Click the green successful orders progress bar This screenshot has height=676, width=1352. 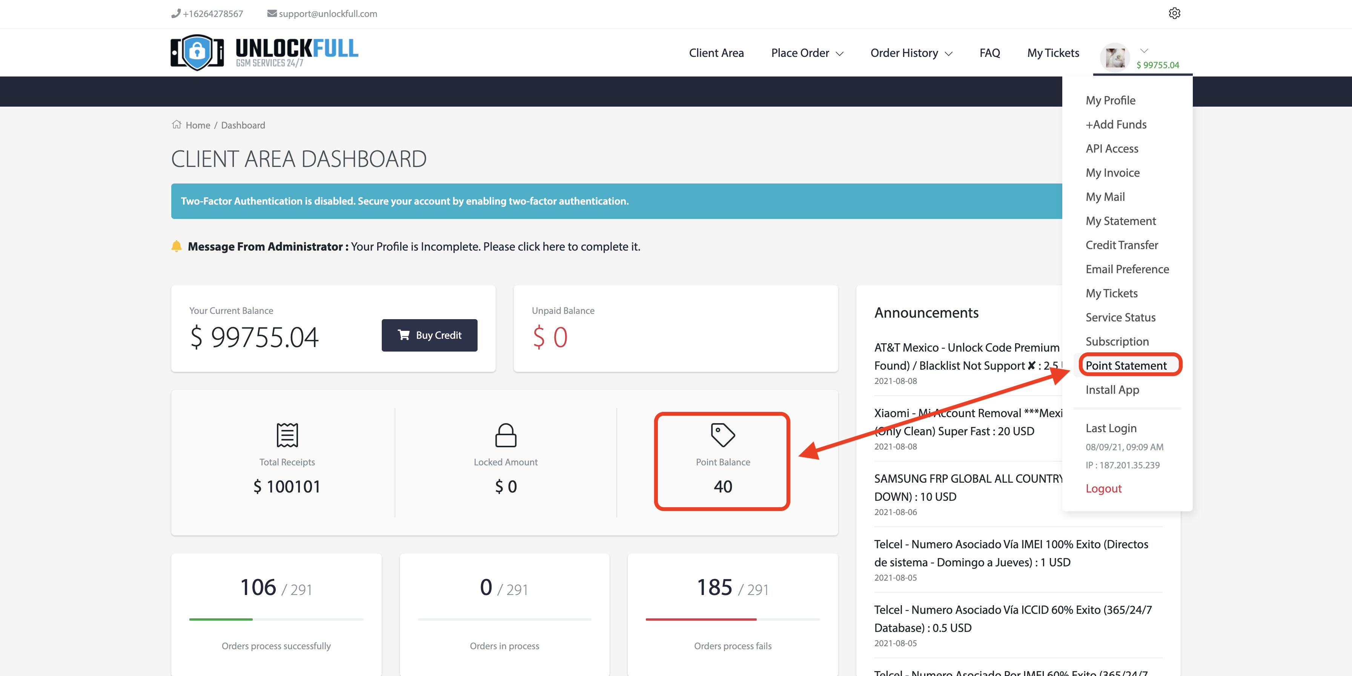[x=221, y=619]
